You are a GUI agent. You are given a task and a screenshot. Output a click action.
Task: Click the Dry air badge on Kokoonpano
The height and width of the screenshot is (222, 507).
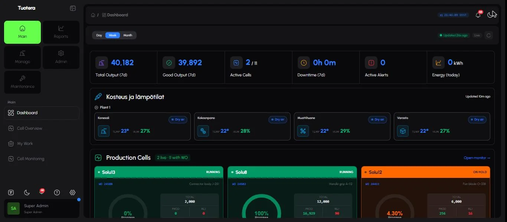[278, 119]
